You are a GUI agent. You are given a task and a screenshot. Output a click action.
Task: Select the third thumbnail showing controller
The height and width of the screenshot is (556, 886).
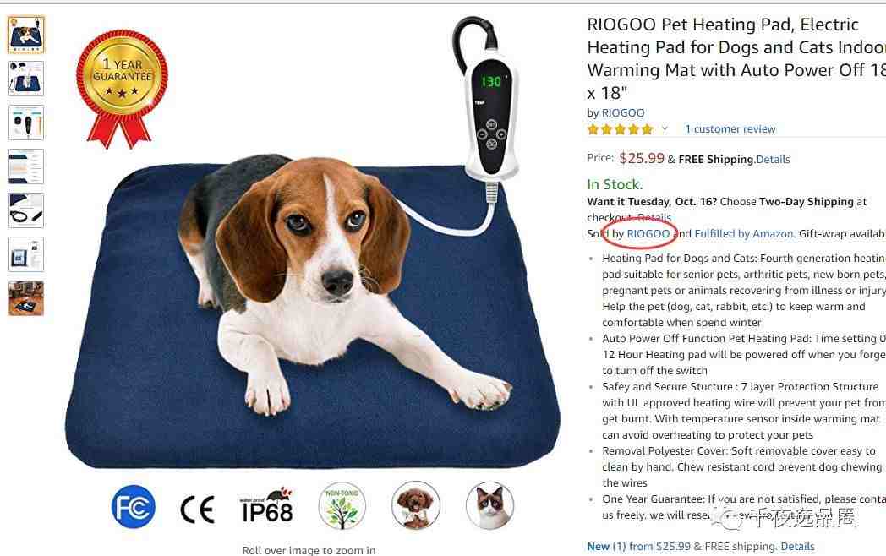[26, 122]
